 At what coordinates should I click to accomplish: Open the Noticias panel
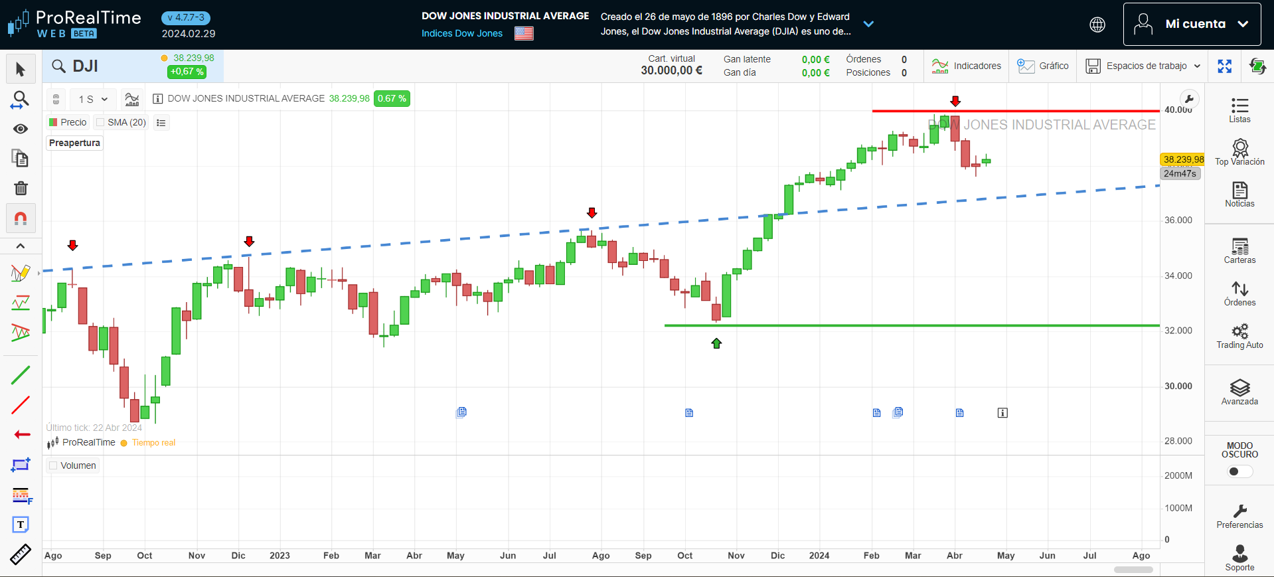tap(1239, 195)
